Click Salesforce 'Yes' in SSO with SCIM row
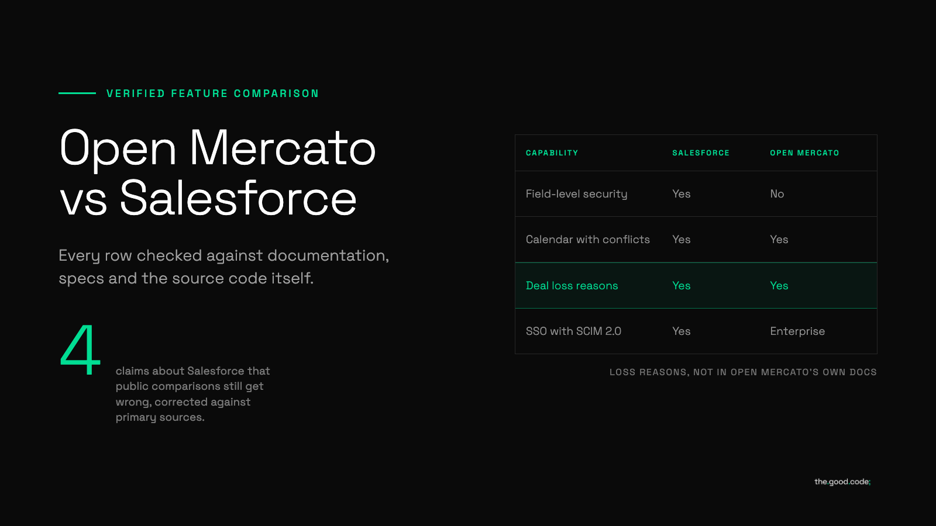Viewport: 936px width, 526px height. pyautogui.click(x=682, y=331)
